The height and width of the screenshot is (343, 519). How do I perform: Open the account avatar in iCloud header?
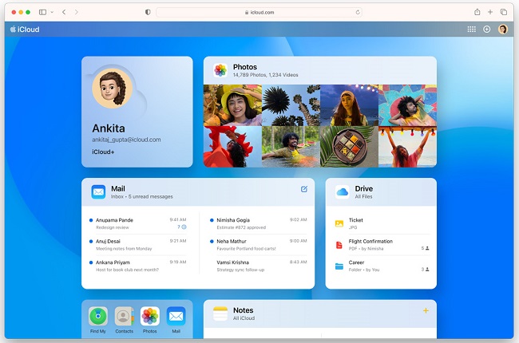[x=503, y=29]
